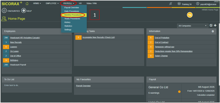Open the Training 24 database icon
The width and height of the screenshot is (220, 103).
tap(179, 4)
